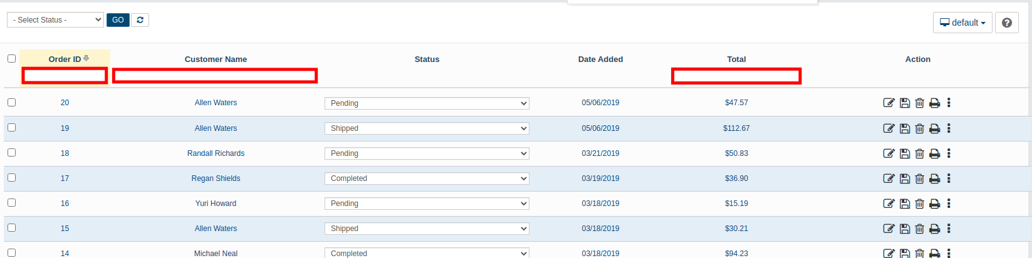Tick the select-all checkbox in header
Viewport: 1032px width, 258px height.
click(x=11, y=58)
